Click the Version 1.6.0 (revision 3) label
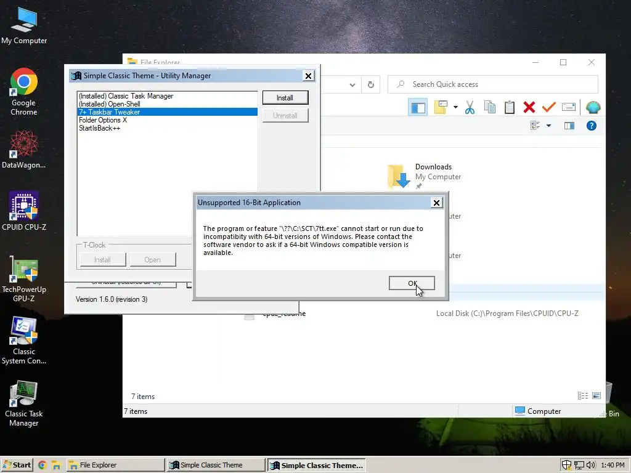This screenshot has height=473, width=631. pos(112,299)
